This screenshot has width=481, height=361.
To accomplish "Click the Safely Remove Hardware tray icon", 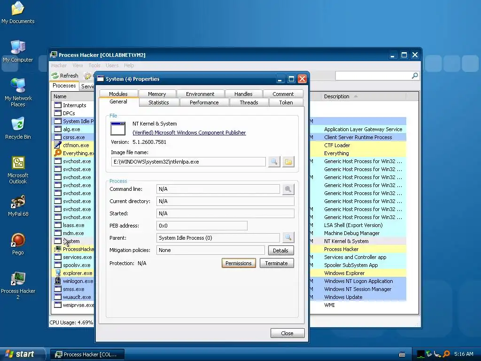I will (429, 354).
